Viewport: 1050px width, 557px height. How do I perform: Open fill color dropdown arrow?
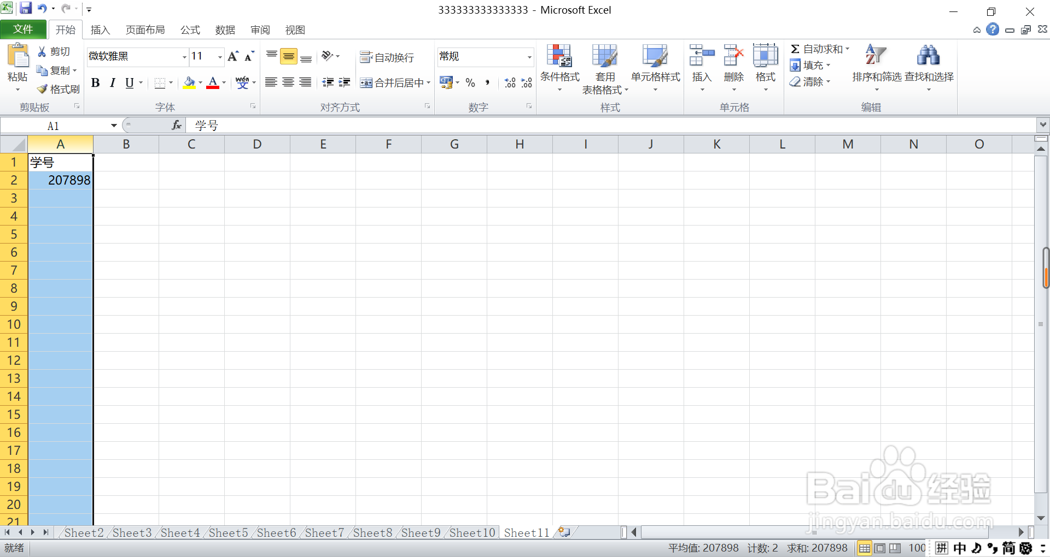tap(200, 82)
